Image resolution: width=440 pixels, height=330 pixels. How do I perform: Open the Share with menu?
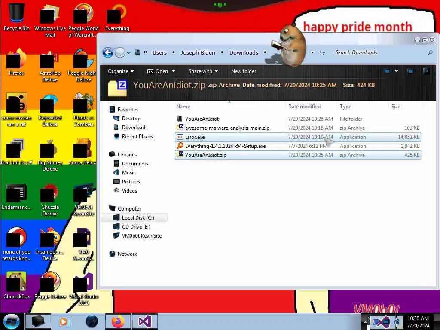pyautogui.click(x=203, y=71)
